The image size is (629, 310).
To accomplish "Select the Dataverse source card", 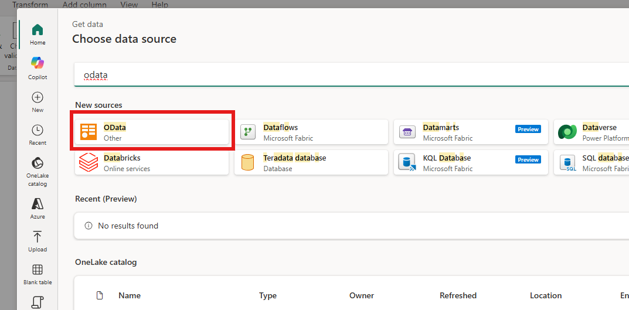I will click(x=591, y=132).
